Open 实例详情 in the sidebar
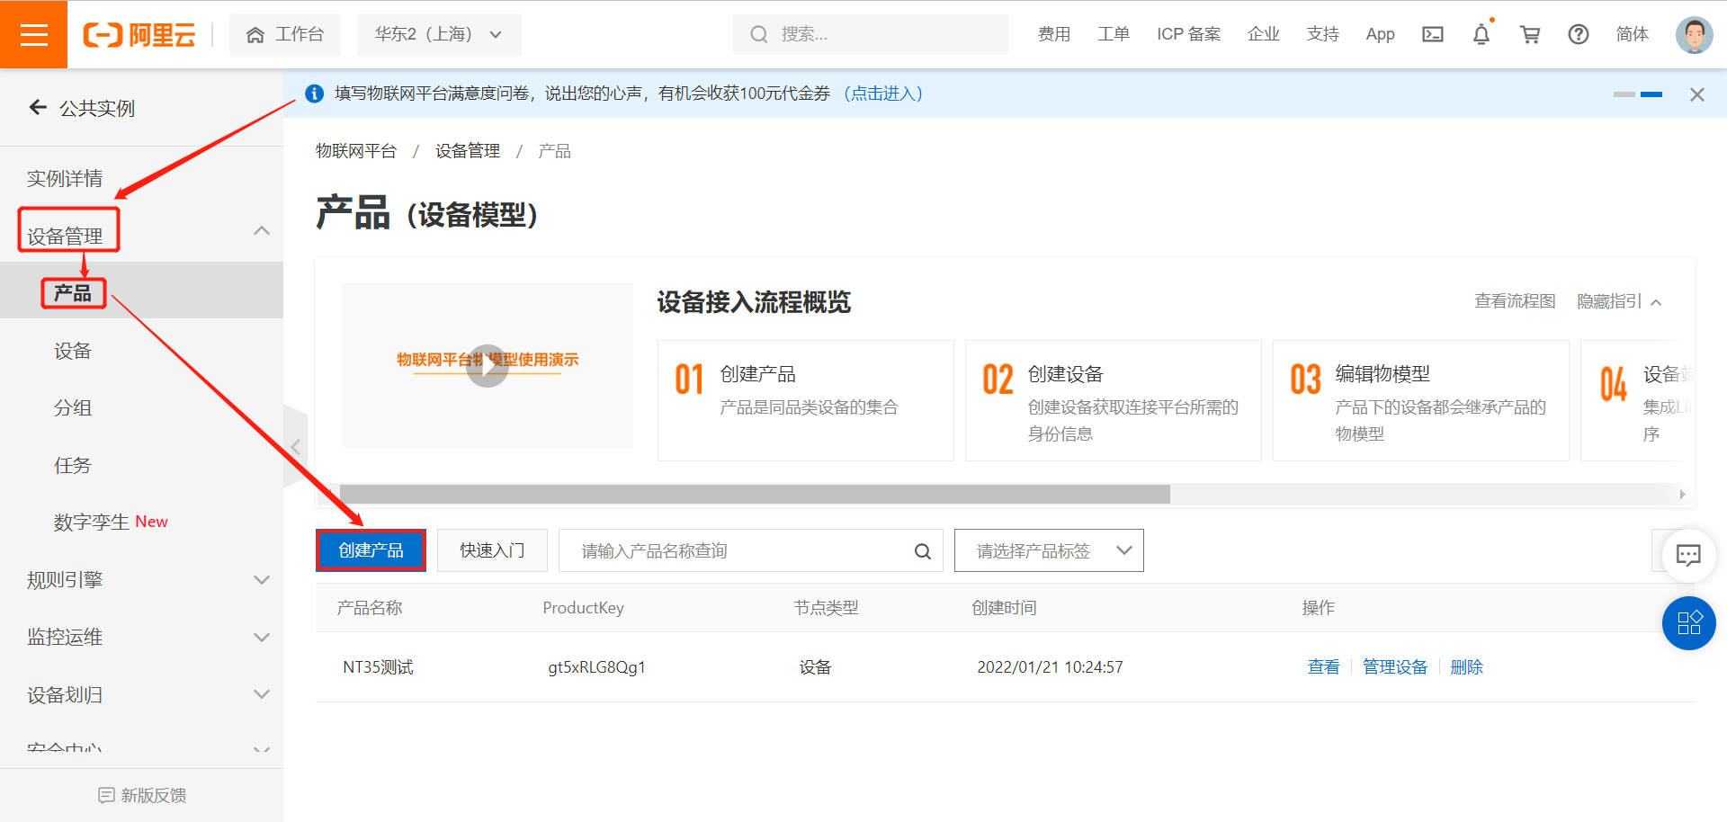The image size is (1727, 822). click(65, 178)
